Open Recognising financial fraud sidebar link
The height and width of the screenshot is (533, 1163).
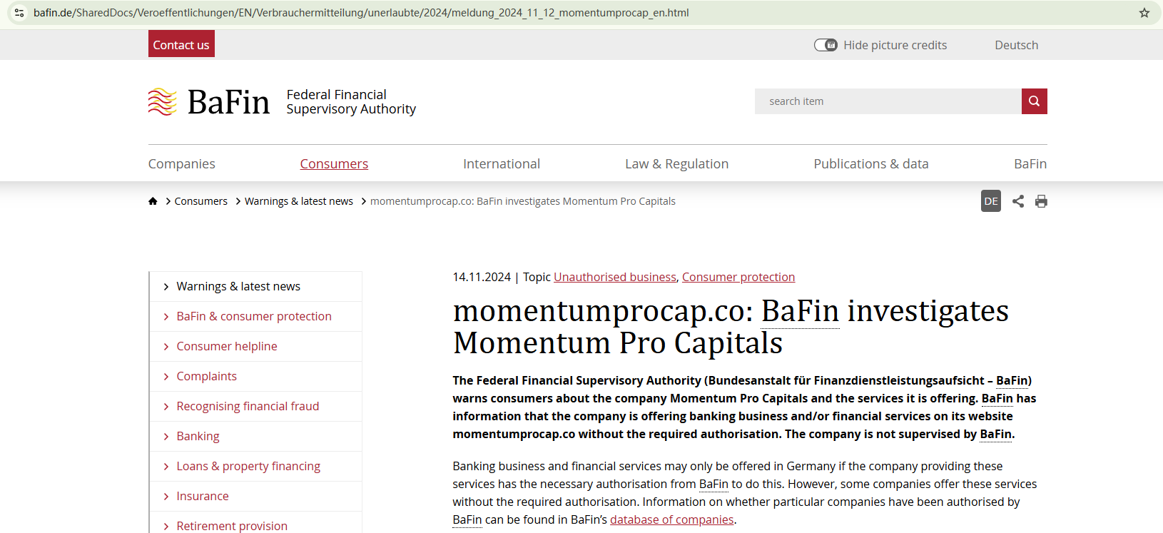click(x=248, y=407)
